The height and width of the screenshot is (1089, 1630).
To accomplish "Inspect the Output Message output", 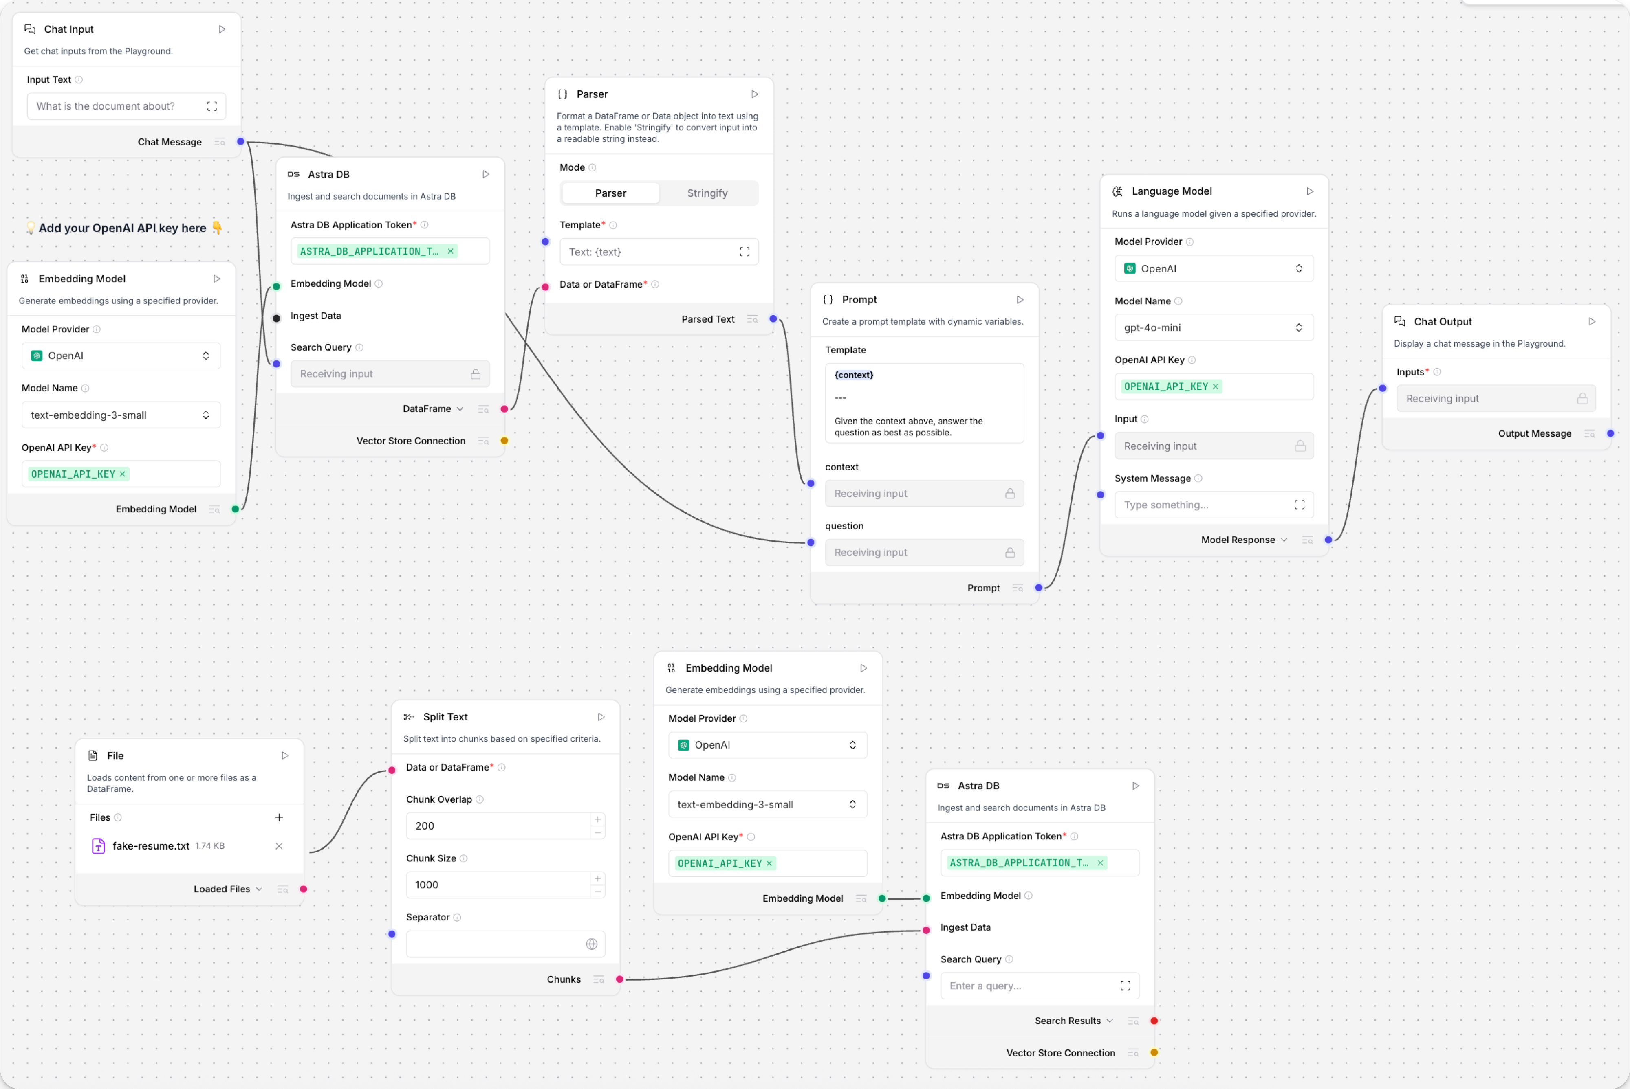I will (1589, 433).
